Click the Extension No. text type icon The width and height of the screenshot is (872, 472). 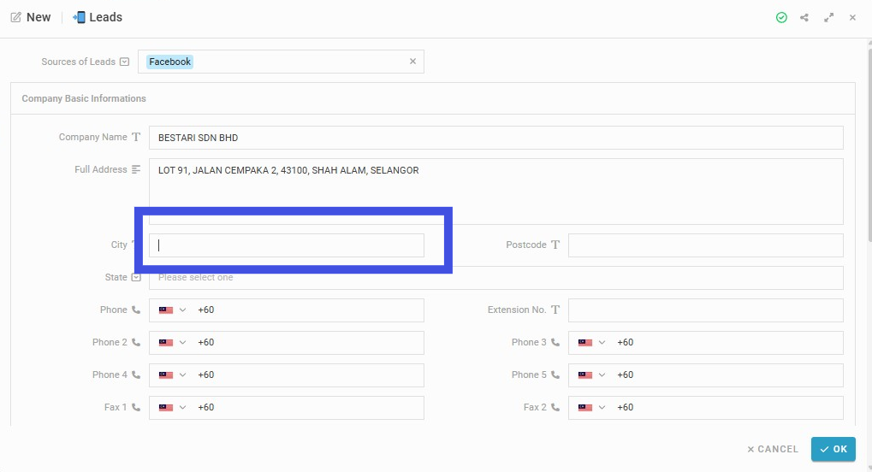pos(555,310)
